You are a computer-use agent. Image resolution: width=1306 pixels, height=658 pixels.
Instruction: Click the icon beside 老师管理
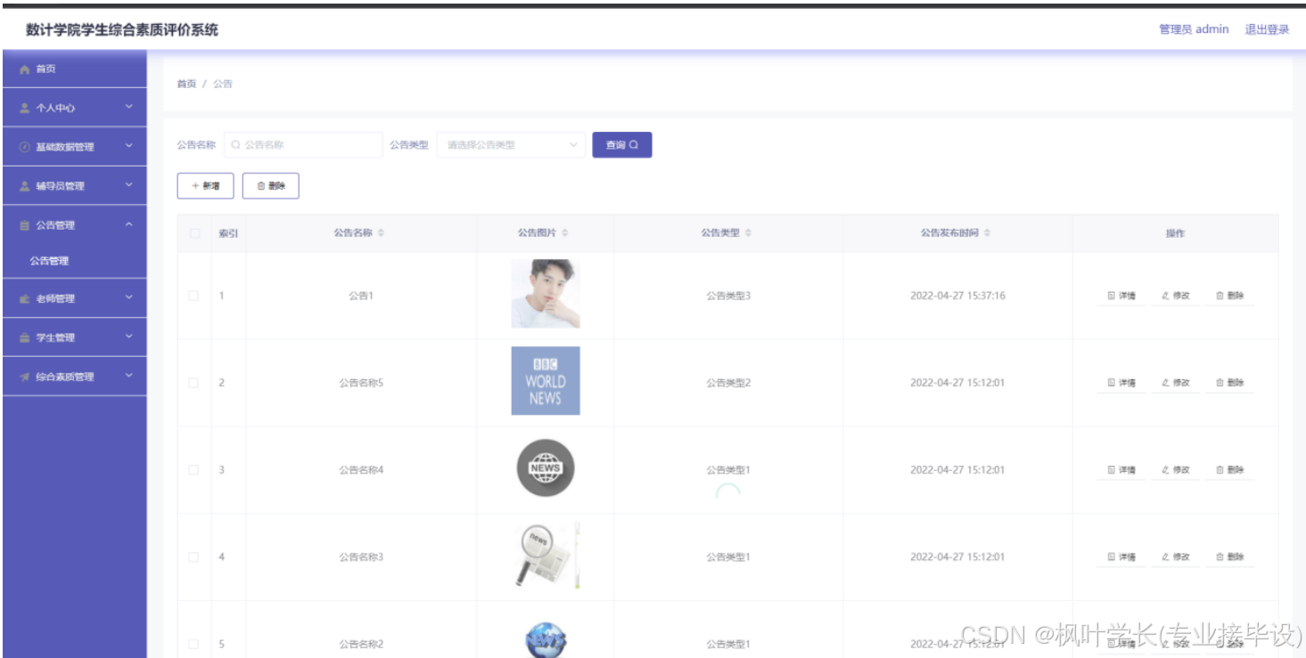coord(25,299)
